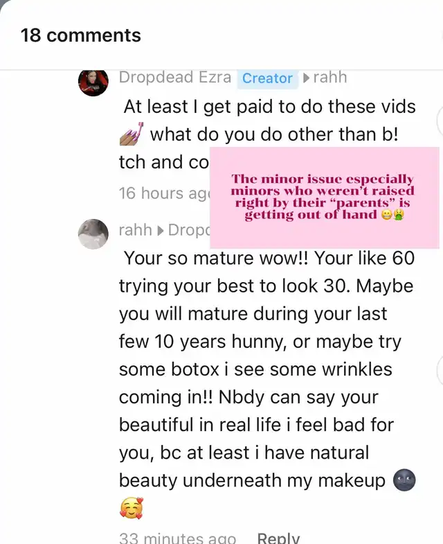Tap the grimacing face emoji in sticker
Image resolution: width=443 pixels, height=544 pixels.
(386, 215)
